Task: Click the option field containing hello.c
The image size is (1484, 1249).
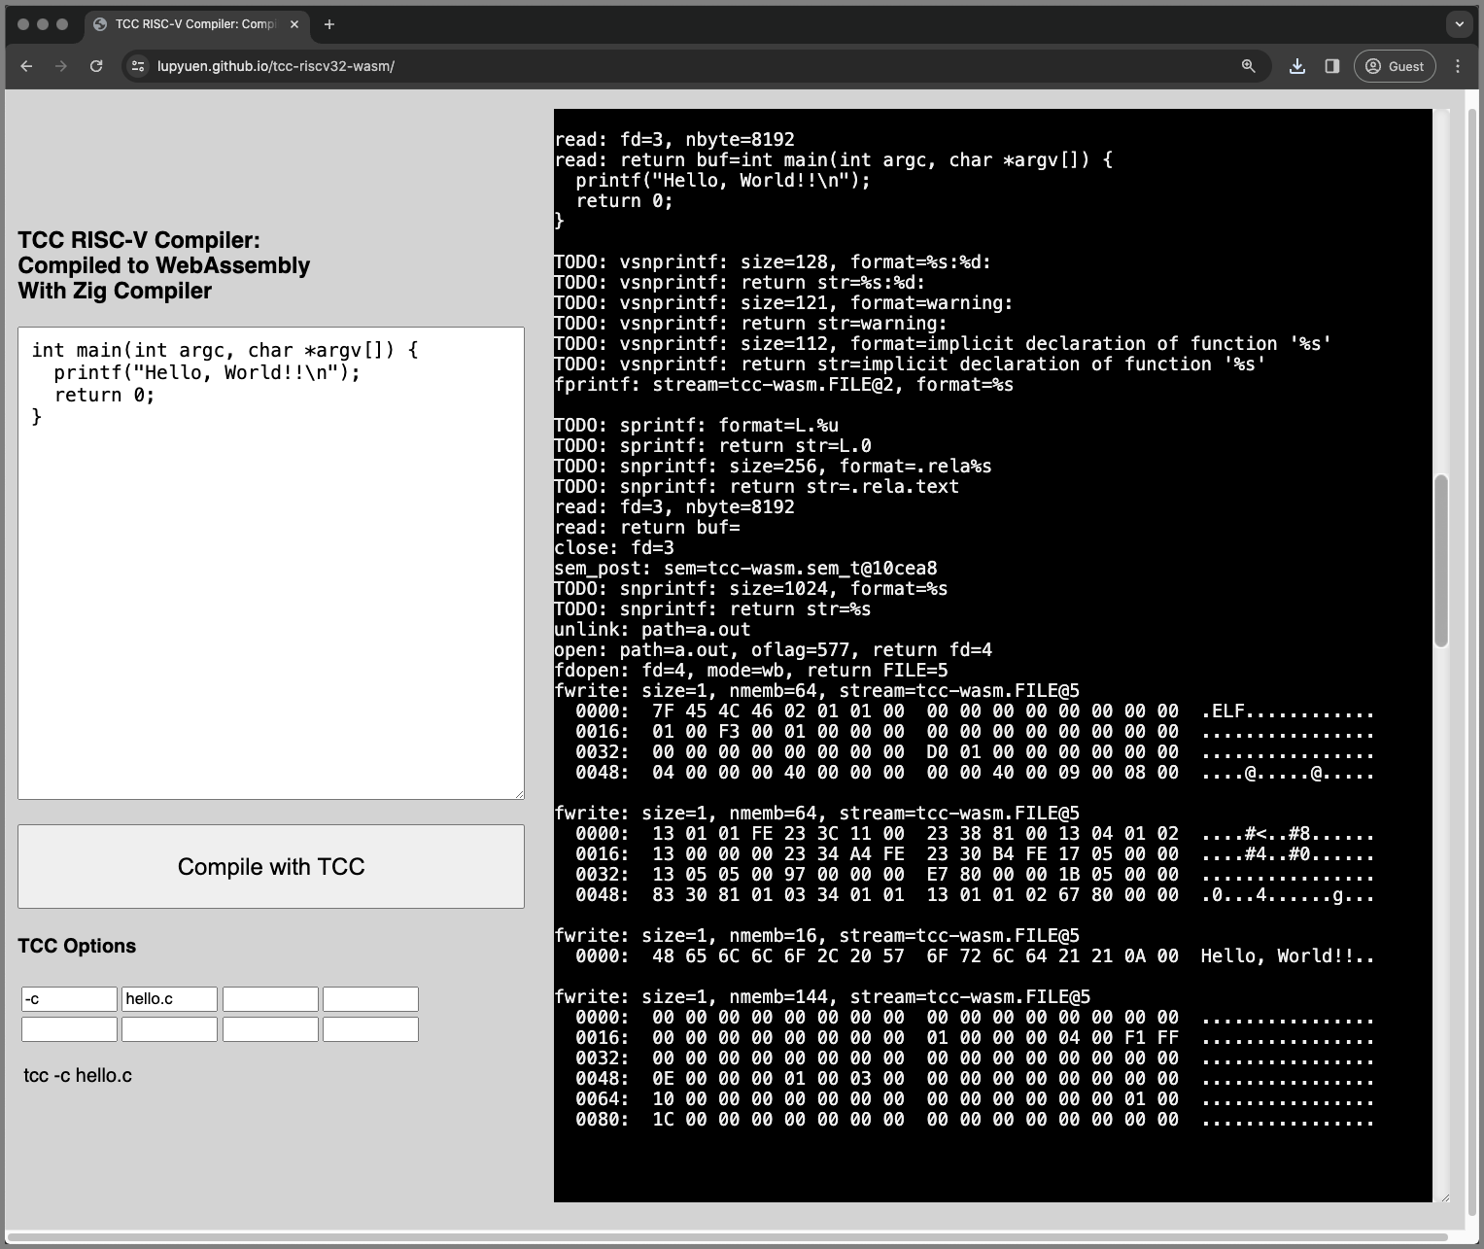Action: [169, 999]
